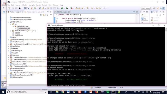Open the Run menu in Eclipse

tap(50, 5)
